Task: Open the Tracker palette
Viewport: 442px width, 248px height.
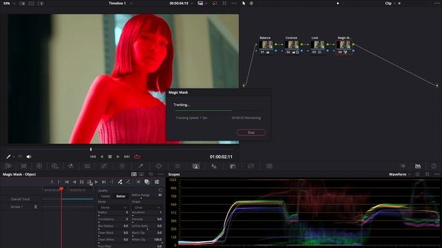Action: point(177,166)
